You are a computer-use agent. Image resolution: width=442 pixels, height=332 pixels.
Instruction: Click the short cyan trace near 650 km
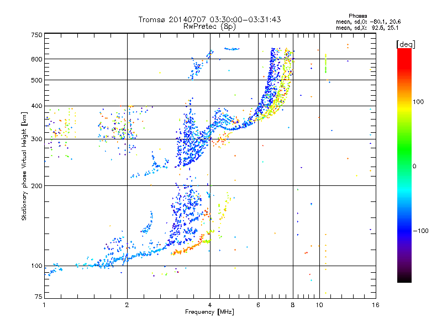coord(231,49)
